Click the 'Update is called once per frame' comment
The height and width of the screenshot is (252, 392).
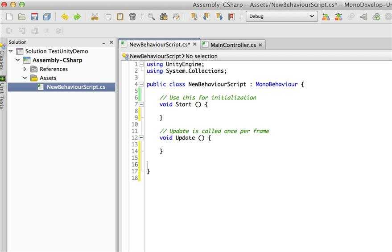(214, 131)
